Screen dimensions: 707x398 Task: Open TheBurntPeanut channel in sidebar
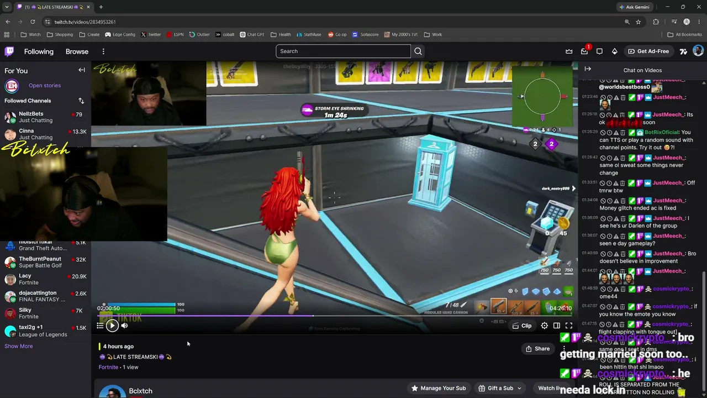45,262
